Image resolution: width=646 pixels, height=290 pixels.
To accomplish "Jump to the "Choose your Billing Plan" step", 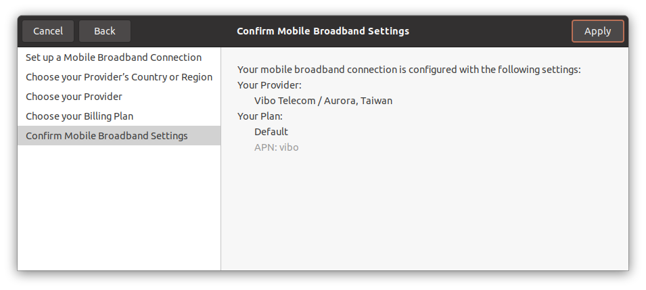I will pyautogui.click(x=79, y=116).
